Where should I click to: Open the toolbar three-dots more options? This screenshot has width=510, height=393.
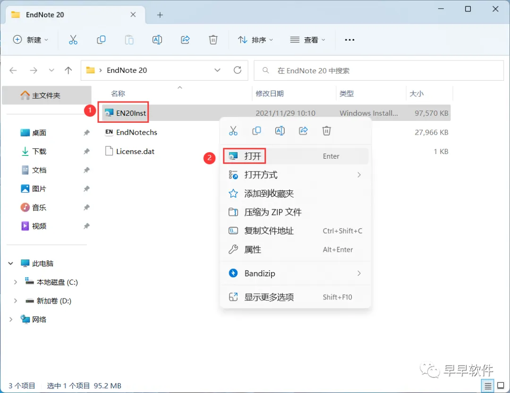pos(349,40)
